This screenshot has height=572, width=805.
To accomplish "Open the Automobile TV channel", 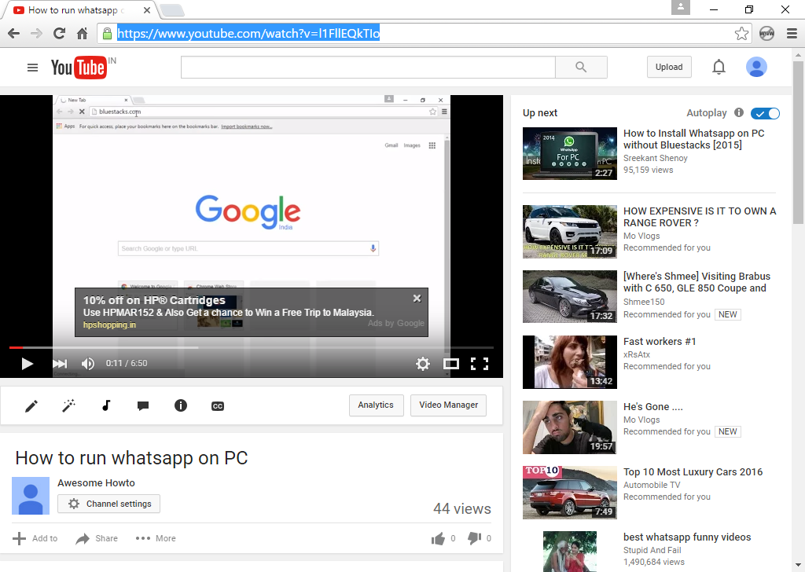I will pos(652,485).
